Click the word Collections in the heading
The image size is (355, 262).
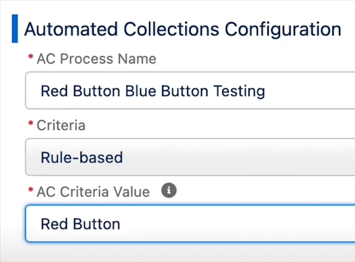pos(171,29)
